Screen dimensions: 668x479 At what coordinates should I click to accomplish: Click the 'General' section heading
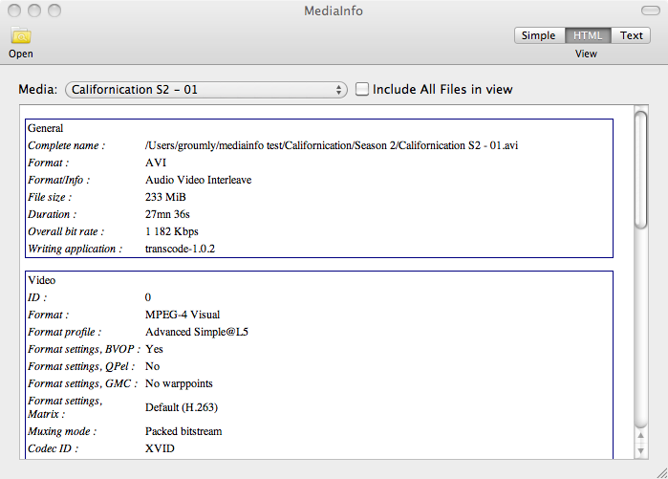[45, 128]
